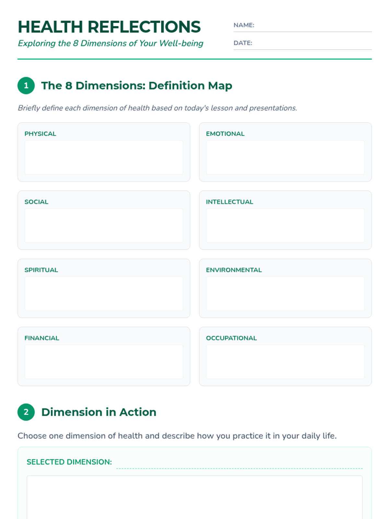Click the Exploring the 8 Dimensions subtitle
389x519 pixels.
[111, 43]
